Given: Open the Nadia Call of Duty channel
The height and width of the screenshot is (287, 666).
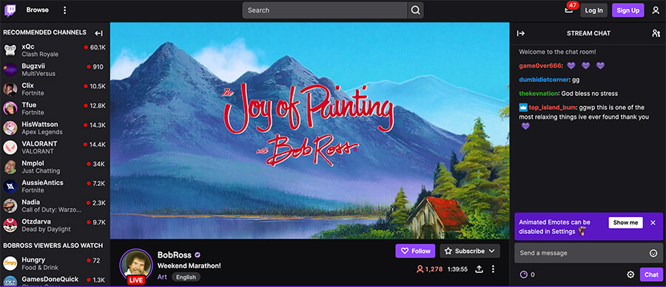Looking at the screenshot, I should point(55,206).
